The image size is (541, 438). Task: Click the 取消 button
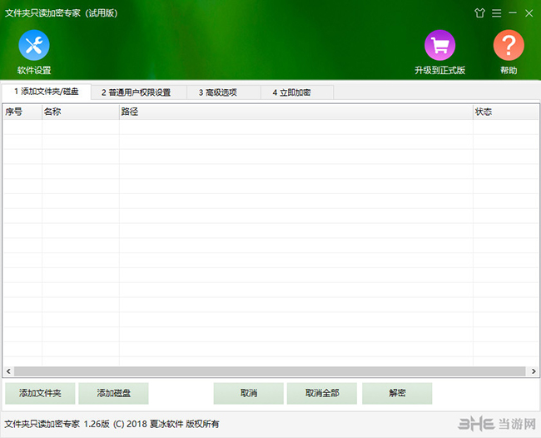tap(248, 393)
